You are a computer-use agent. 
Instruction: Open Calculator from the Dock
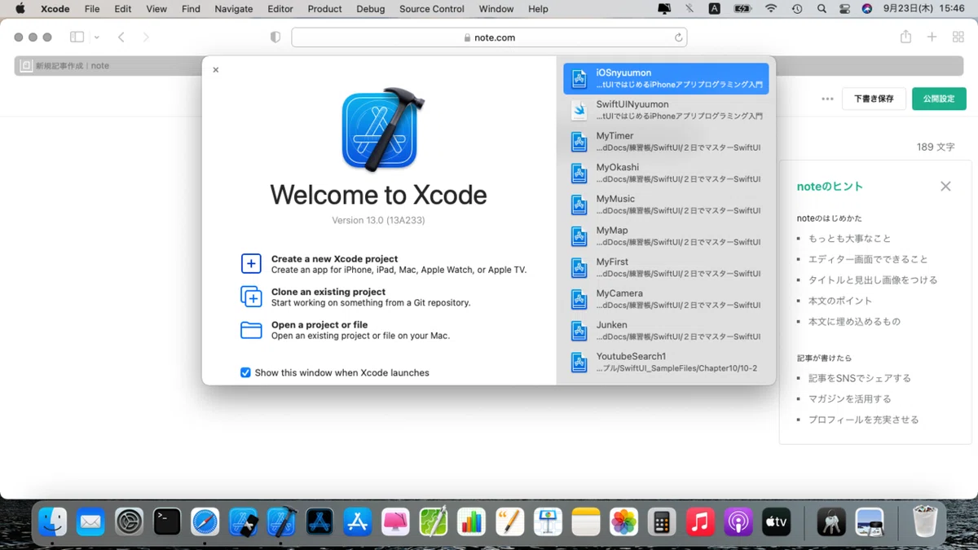[x=662, y=521]
